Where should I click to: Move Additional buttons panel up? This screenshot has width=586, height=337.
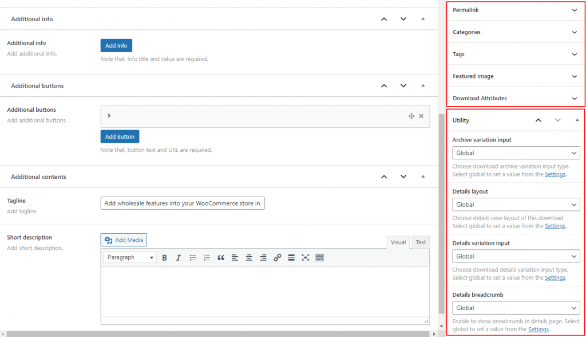tap(384, 86)
